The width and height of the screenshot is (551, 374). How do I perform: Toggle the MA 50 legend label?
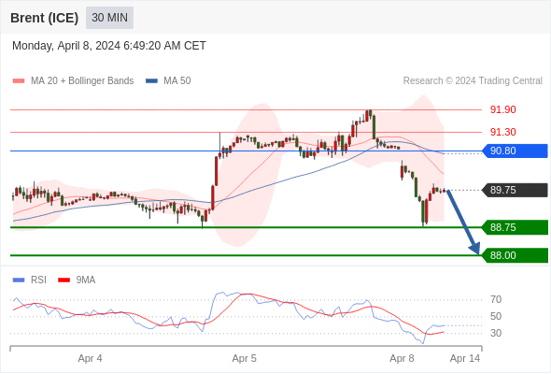click(177, 81)
